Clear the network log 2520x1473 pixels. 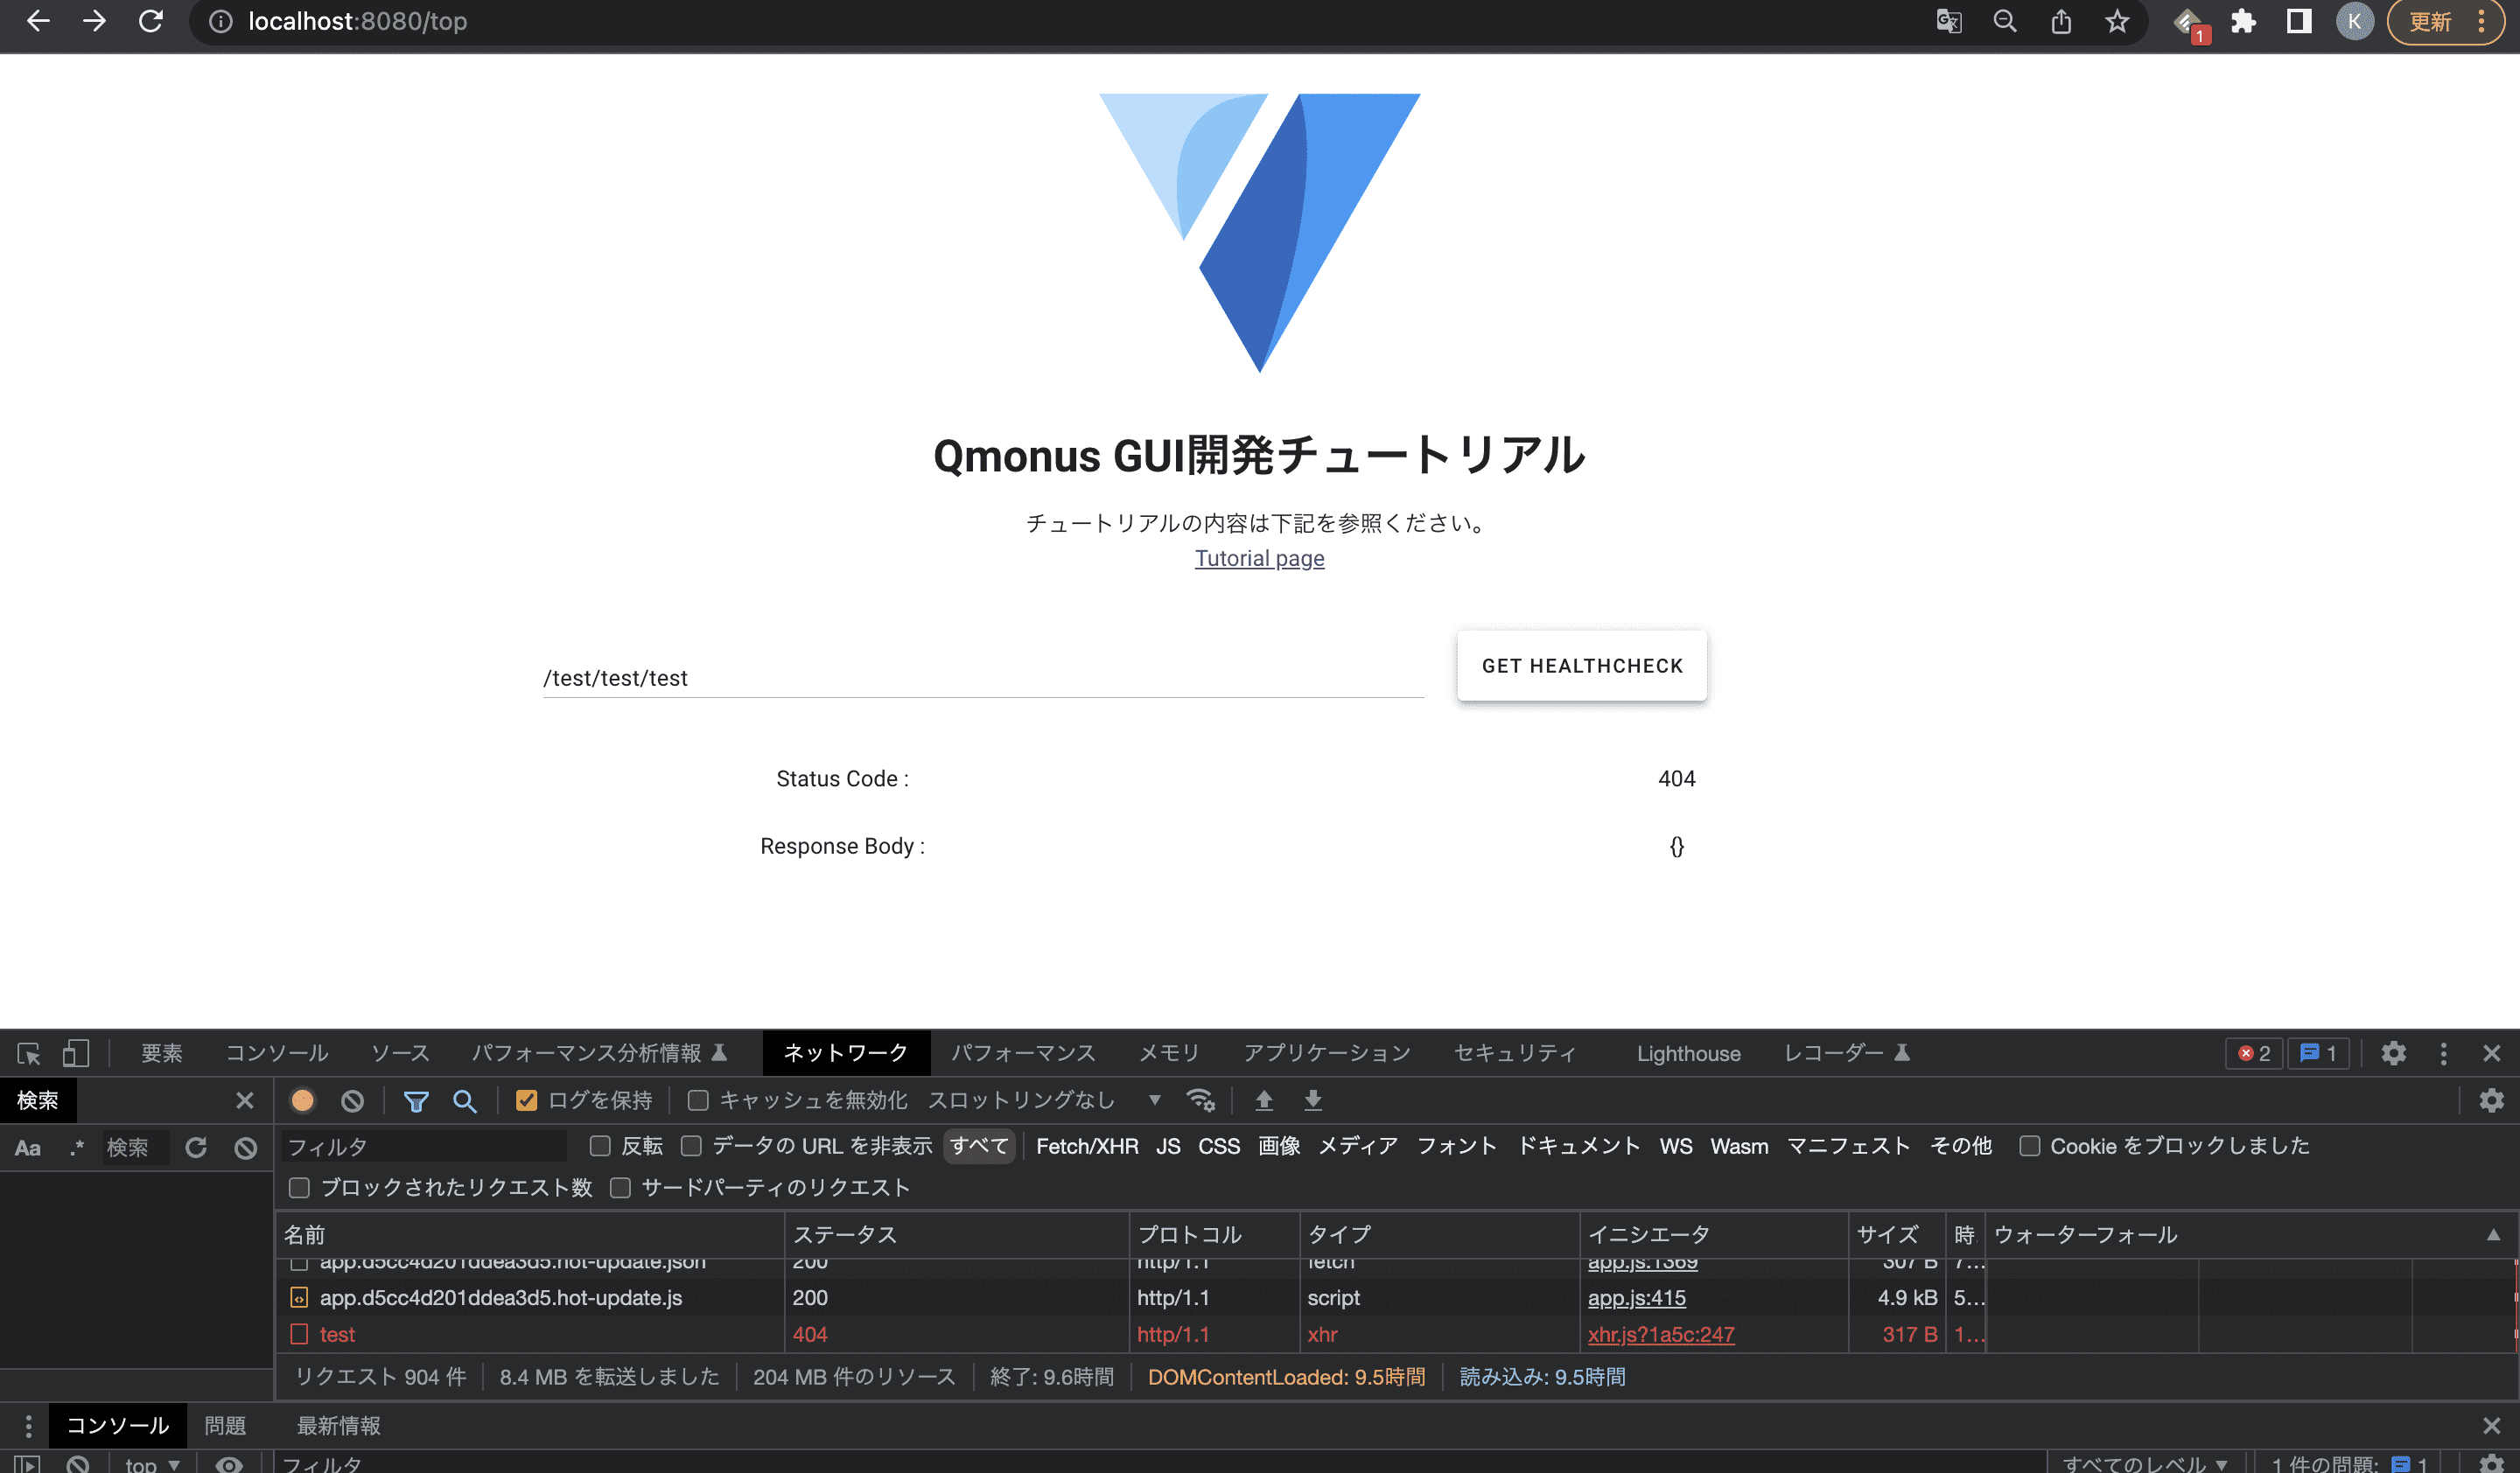tap(352, 1100)
